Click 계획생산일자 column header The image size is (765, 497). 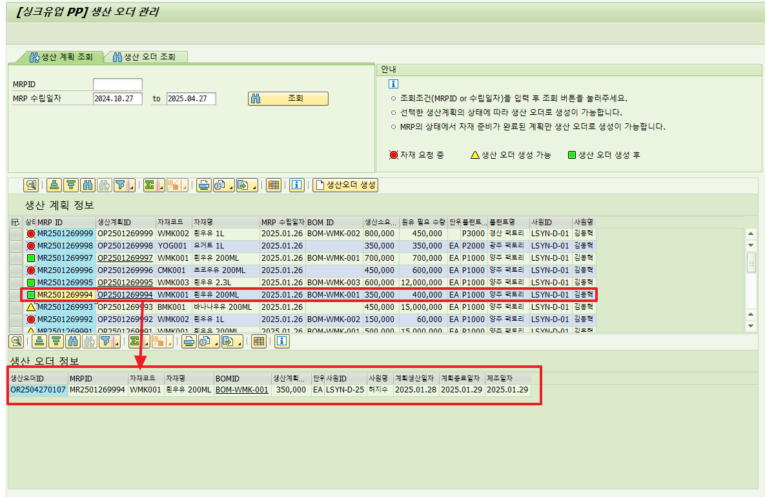[416, 378]
